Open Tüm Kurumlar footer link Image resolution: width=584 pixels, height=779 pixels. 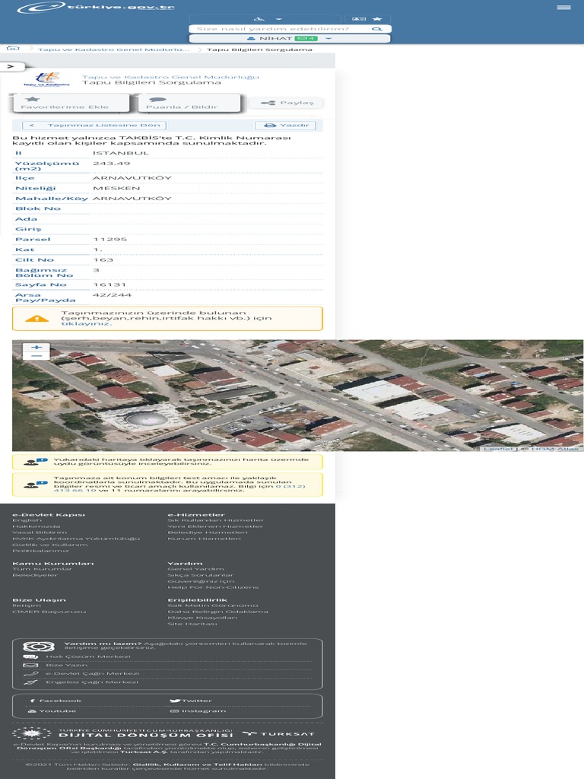coord(43,569)
